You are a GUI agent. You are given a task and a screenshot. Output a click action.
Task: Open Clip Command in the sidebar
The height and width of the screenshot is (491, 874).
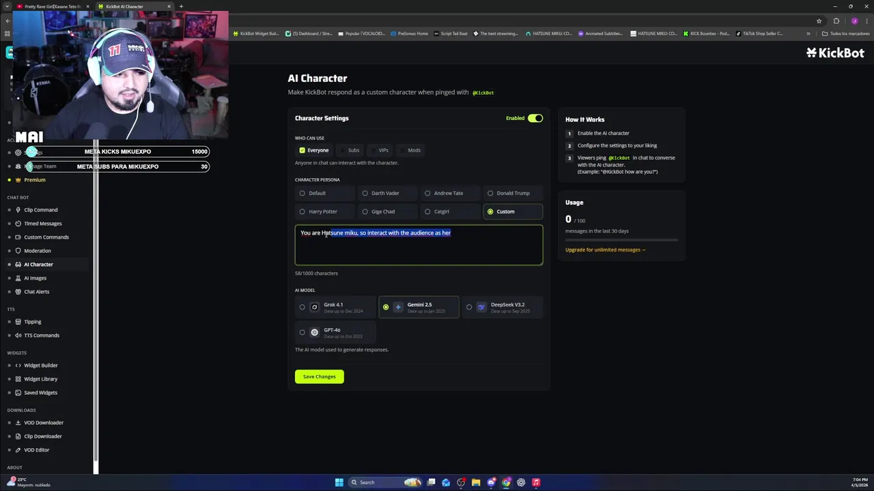click(x=41, y=210)
